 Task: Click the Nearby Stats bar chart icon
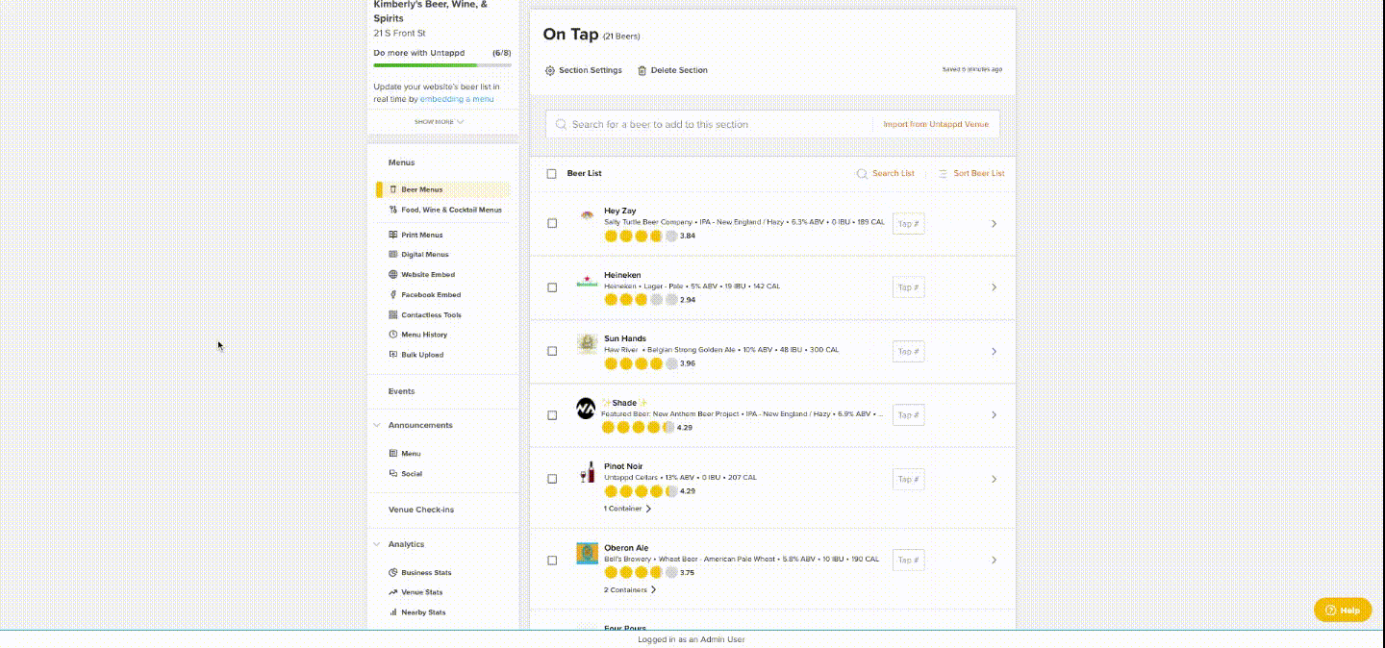click(392, 612)
